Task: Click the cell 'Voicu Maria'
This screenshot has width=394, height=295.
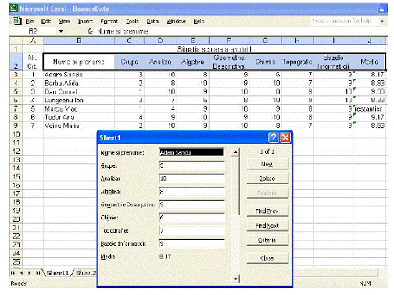Action: pos(79,126)
